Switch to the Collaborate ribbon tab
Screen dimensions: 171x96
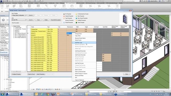[x=52, y=3]
